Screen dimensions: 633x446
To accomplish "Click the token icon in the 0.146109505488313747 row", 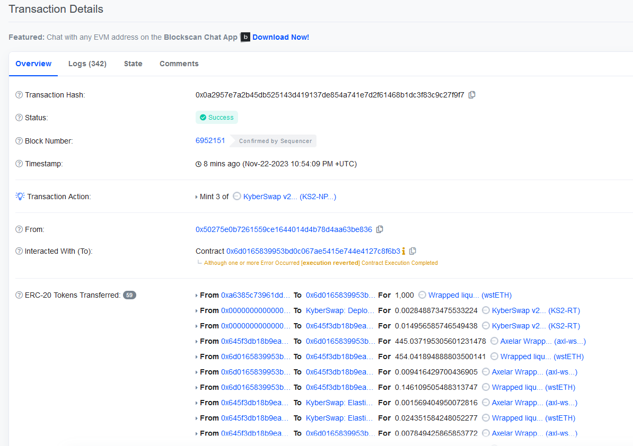I will [x=486, y=387].
